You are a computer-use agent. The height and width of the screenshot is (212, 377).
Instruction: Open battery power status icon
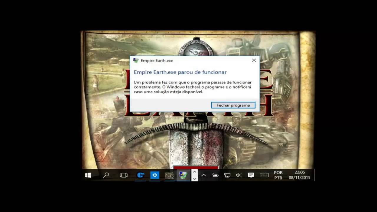(215, 175)
